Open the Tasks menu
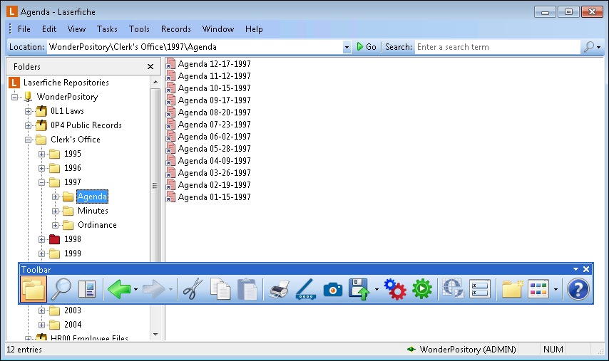 tap(107, 29)
